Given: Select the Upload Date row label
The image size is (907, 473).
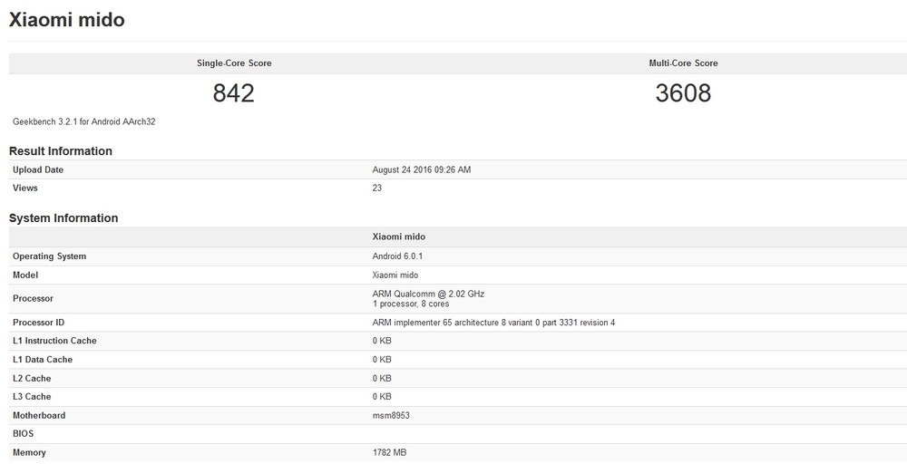Looking at the screenshot, I should (38, 169).
